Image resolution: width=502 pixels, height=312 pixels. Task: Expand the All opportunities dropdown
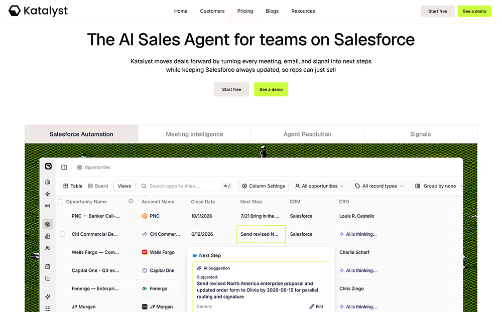click(319, 186)
